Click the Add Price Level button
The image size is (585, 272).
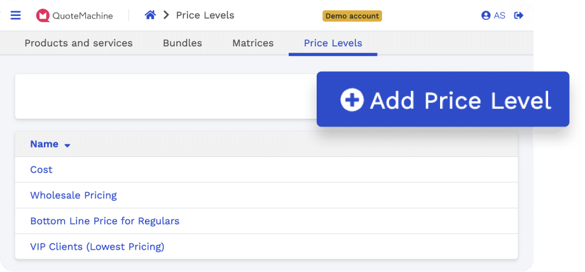(443, 99)
